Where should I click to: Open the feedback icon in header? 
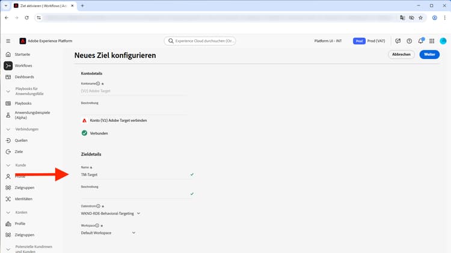click(x=398, y=41)
